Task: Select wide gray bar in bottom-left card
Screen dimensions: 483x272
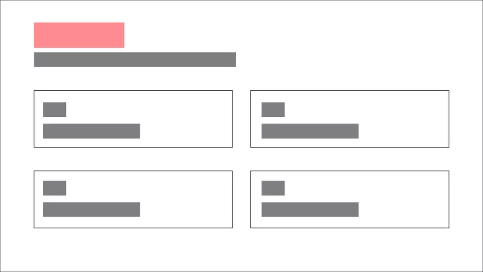Action: click(92, 209)
